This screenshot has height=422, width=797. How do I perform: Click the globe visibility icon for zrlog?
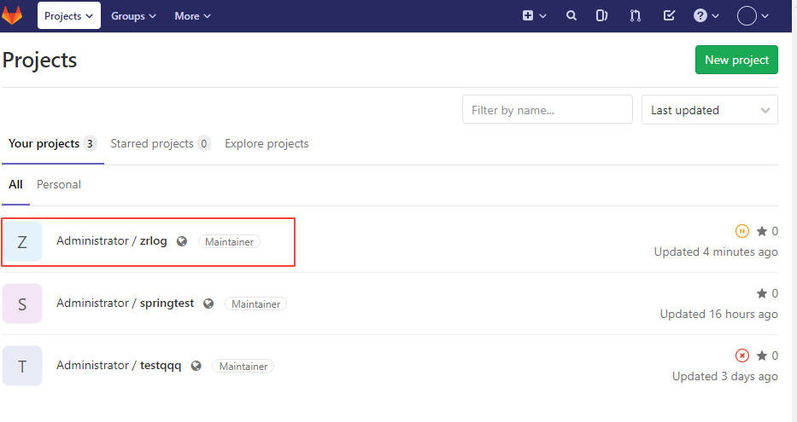(182, 241)
